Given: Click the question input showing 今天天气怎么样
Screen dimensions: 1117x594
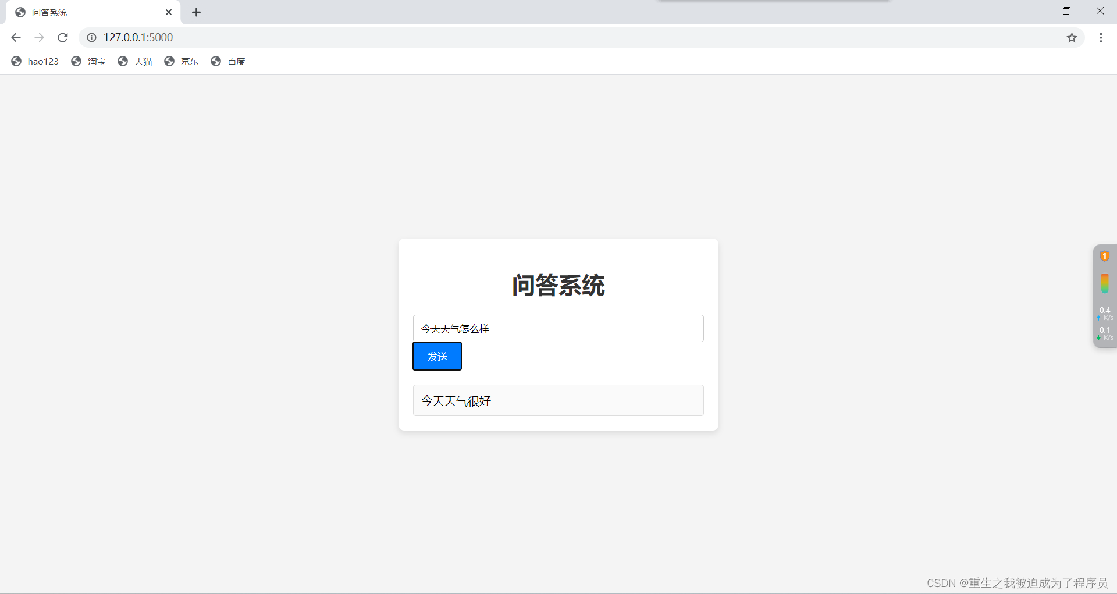Looking at the screenshot, I should pos(558,328).
